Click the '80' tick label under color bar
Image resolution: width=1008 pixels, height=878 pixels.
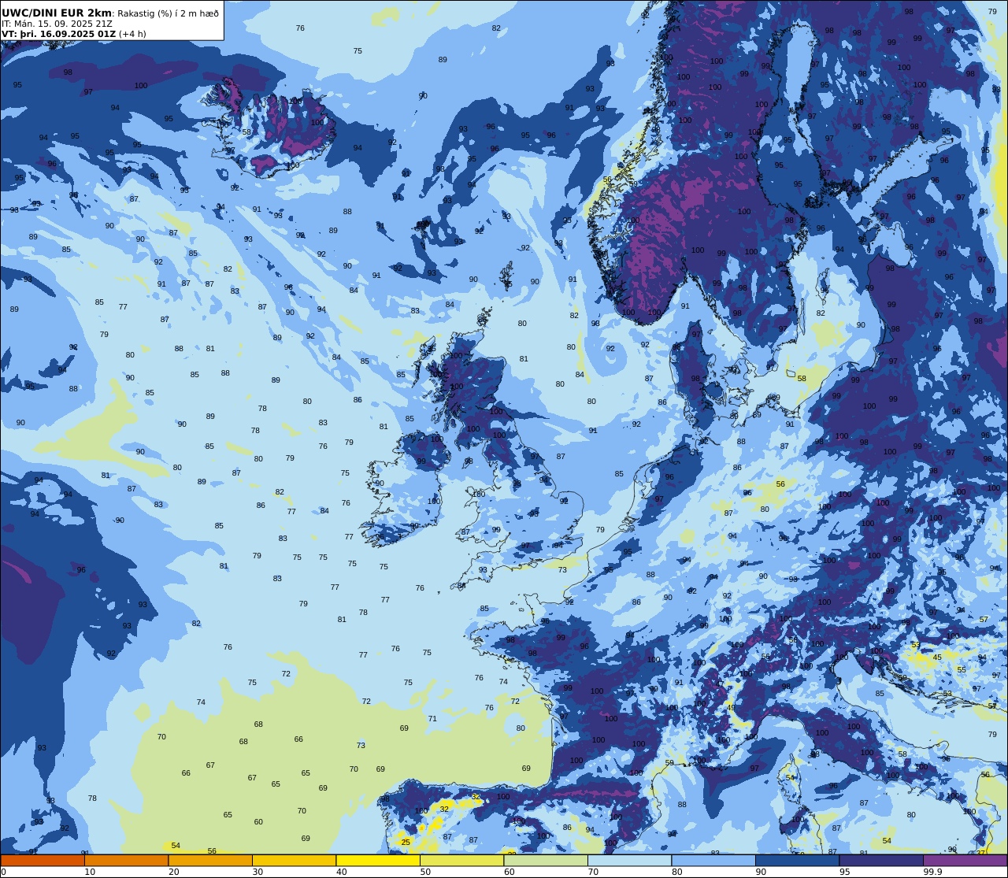[676, 872]
